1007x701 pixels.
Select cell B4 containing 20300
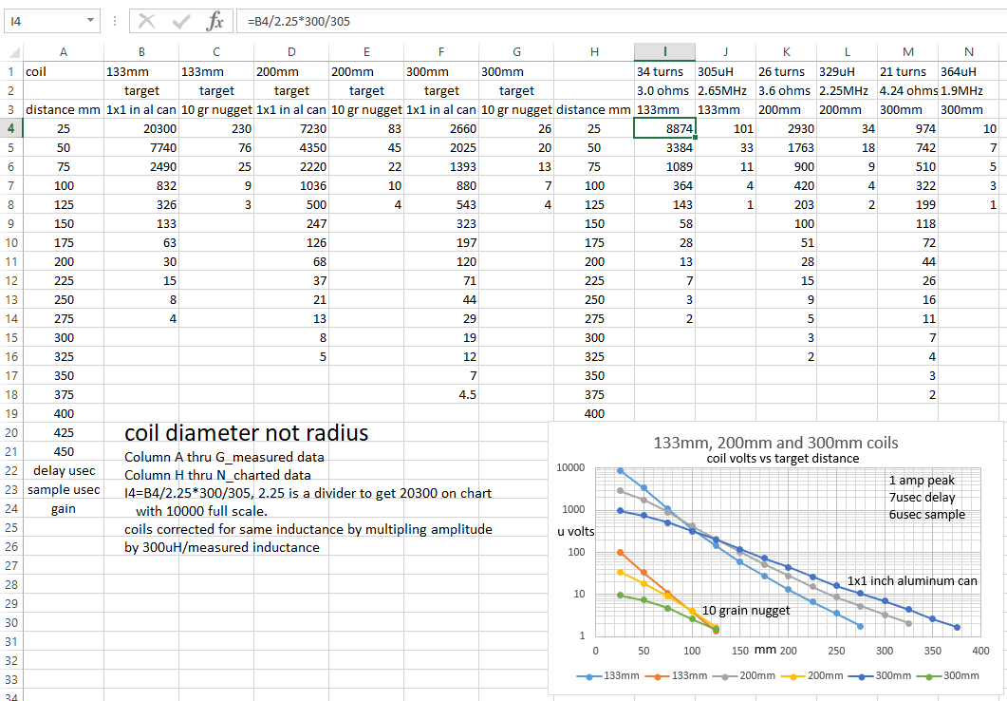pyautogui.click(x=141, y=128)
